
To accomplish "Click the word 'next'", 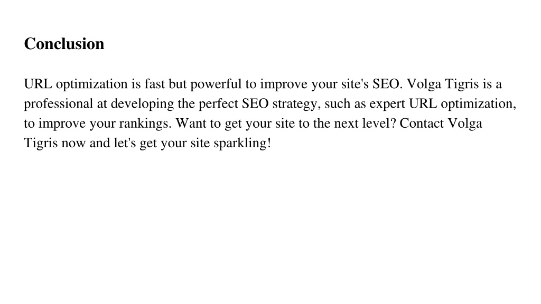I will point(346,123).
